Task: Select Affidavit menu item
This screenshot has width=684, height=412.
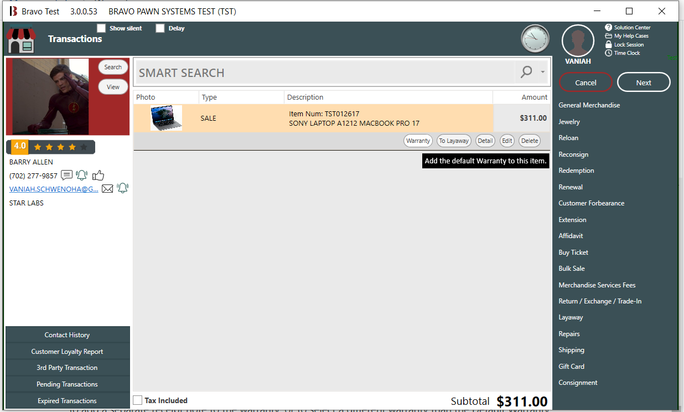Action: click(571, 236)
